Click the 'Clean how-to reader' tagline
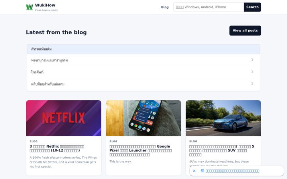 pyautogui.click(x=46, y=10)
